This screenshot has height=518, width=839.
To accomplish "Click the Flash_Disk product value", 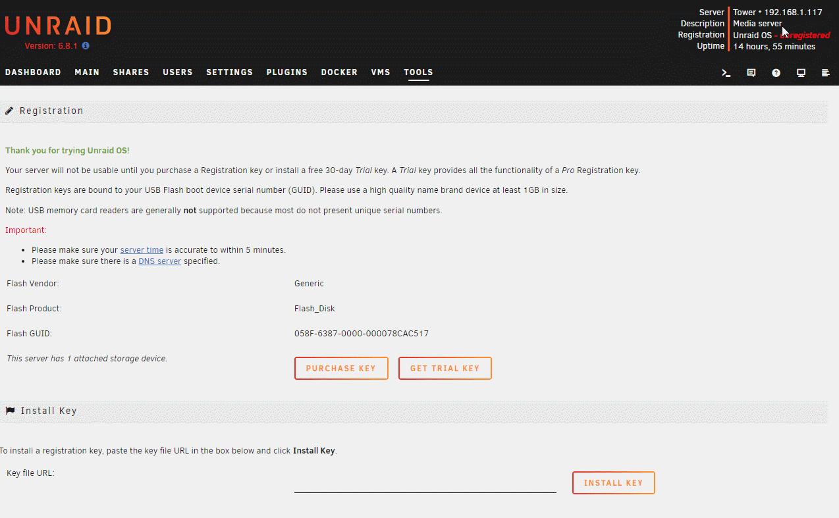I will 315,309.
